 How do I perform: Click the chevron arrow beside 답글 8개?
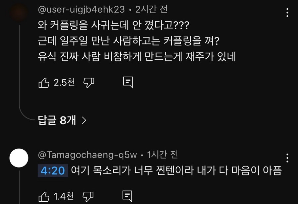84,120
